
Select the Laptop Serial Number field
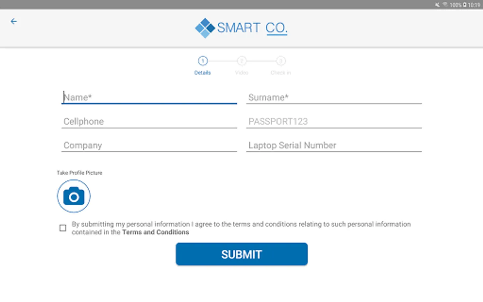pos(334,145)
